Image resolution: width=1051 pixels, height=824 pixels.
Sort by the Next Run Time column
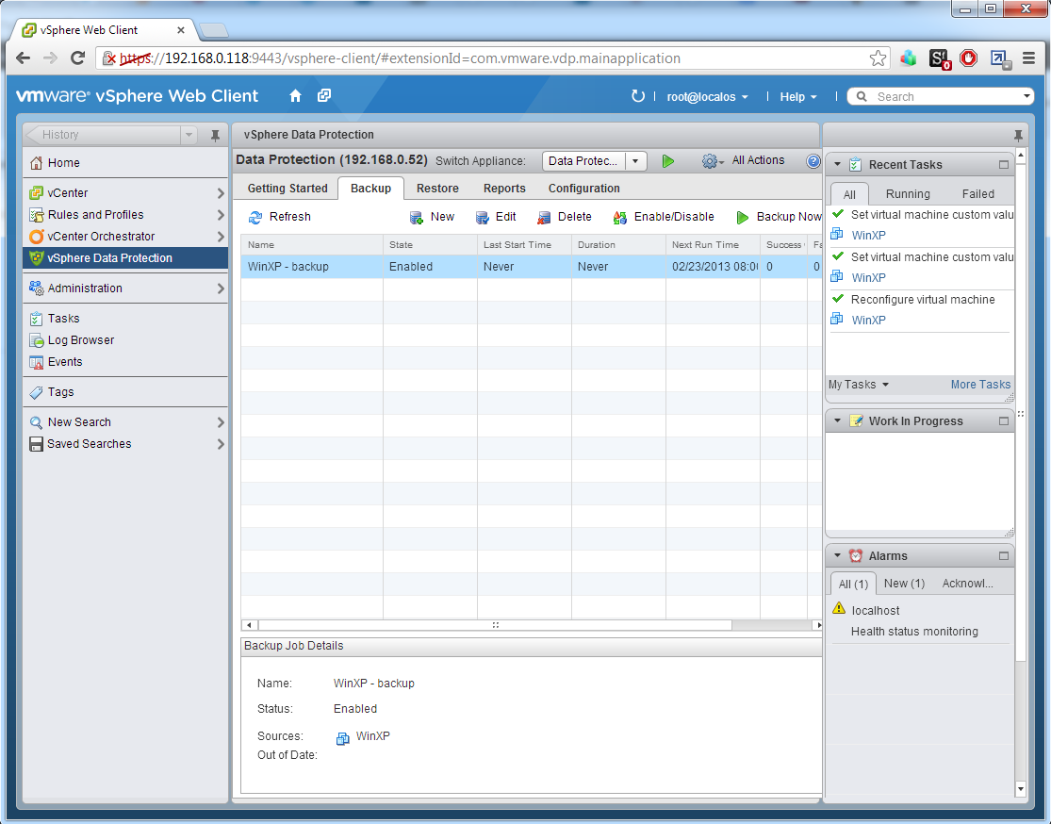coord(713,245)
